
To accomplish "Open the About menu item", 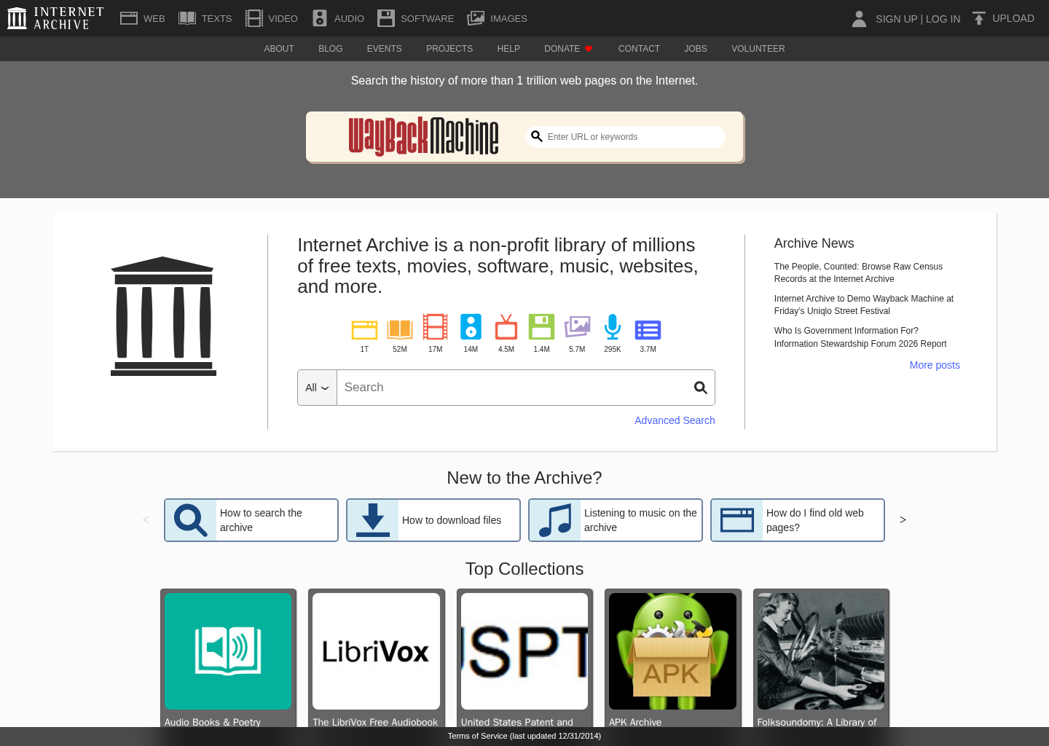I will [x=279, y=49].
